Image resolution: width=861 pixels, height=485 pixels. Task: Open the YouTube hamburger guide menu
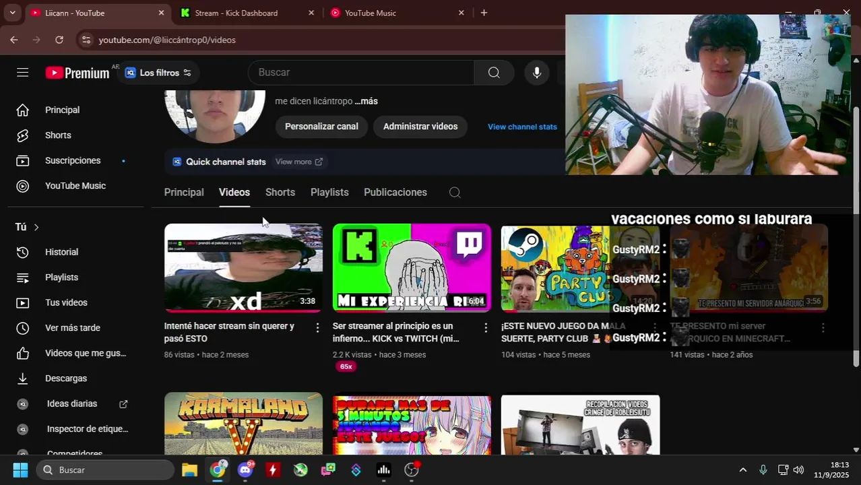coord(23,72)
